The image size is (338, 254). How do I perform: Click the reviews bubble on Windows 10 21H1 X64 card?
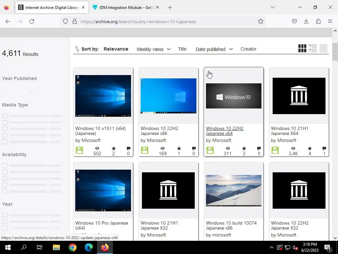click(324, 148)
